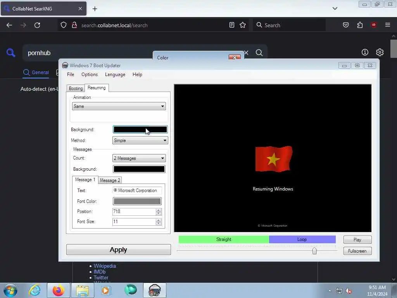Viewport: 397px width, 298px height.
Task: Expand Firefox list all tabs chevron
Action: click(x=335, y=9)
